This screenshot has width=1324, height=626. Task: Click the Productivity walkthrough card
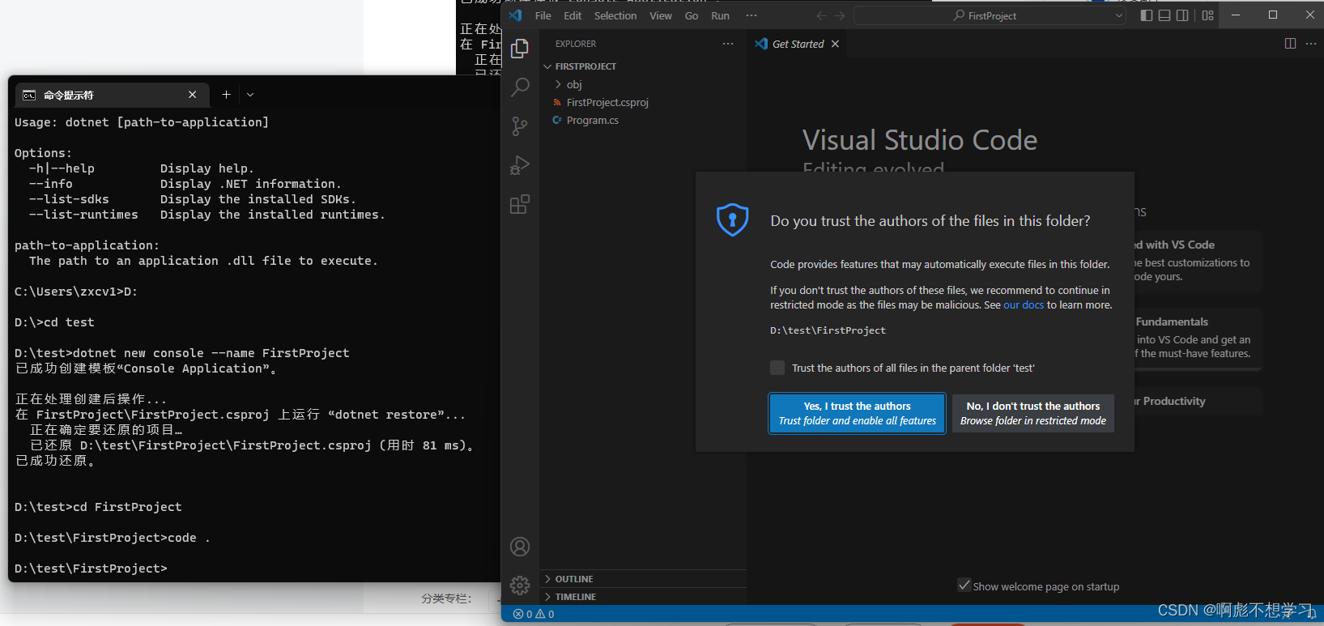pyautogui.click(x=1197, y=401)
